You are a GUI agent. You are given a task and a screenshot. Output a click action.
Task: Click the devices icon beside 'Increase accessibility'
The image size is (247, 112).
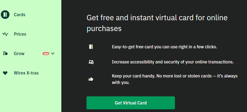click(x=91, y=62)
